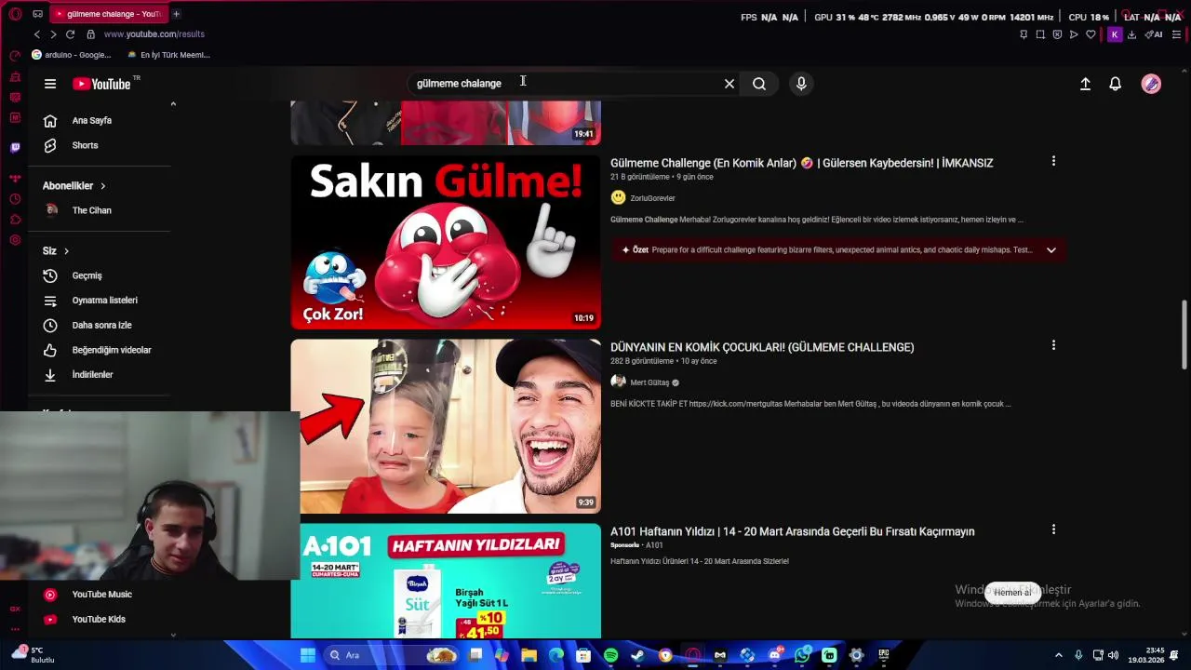Expand the Siz section
The image size is (1191, 670).
55,251
